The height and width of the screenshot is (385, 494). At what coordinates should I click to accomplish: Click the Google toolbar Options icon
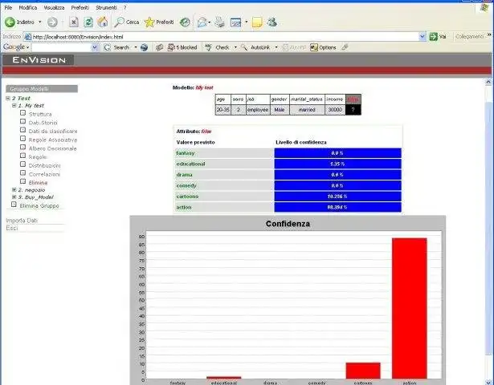coord(314,47)
